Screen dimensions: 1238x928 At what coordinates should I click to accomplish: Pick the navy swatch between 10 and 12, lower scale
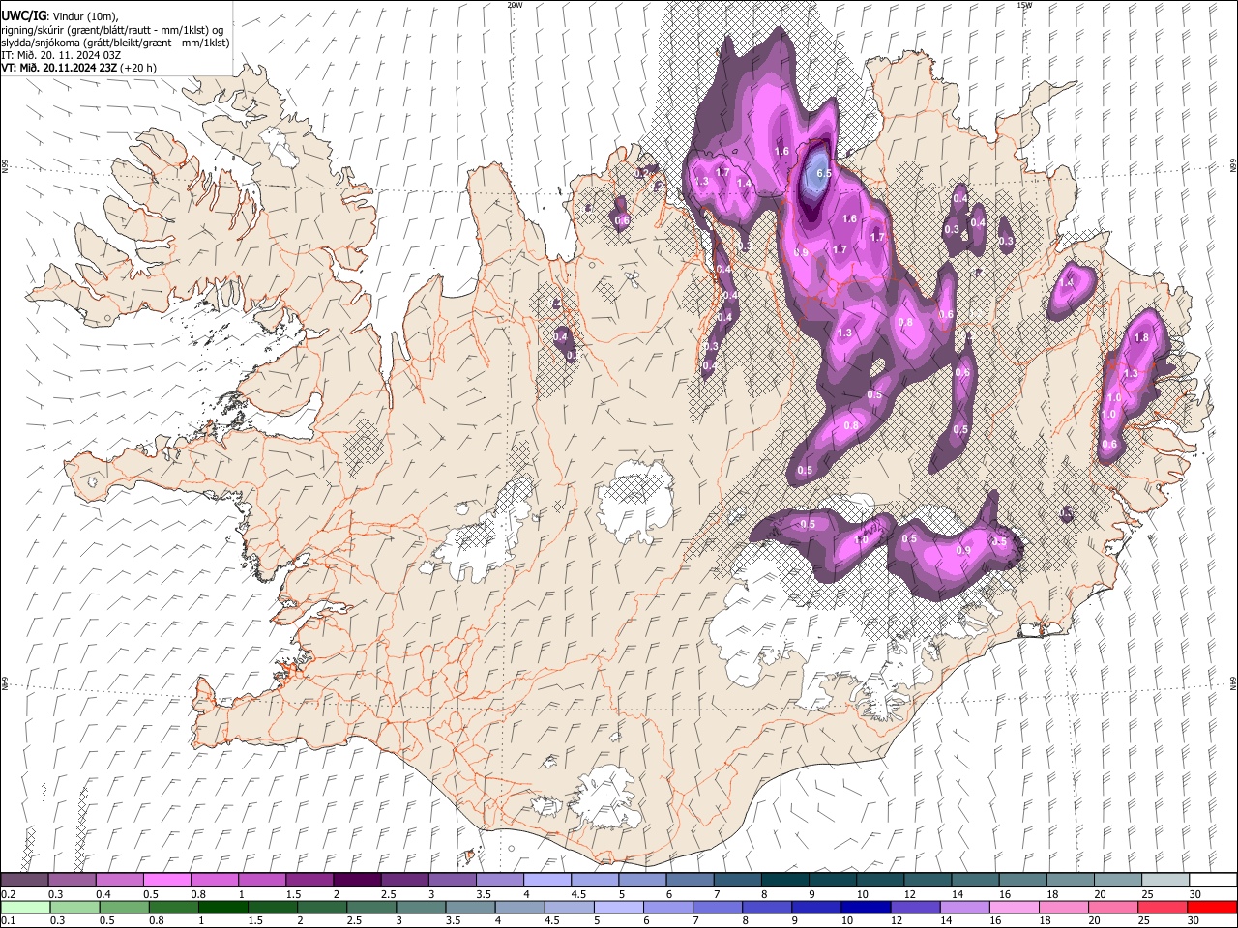pyautogui.click(x=865, y=908)
